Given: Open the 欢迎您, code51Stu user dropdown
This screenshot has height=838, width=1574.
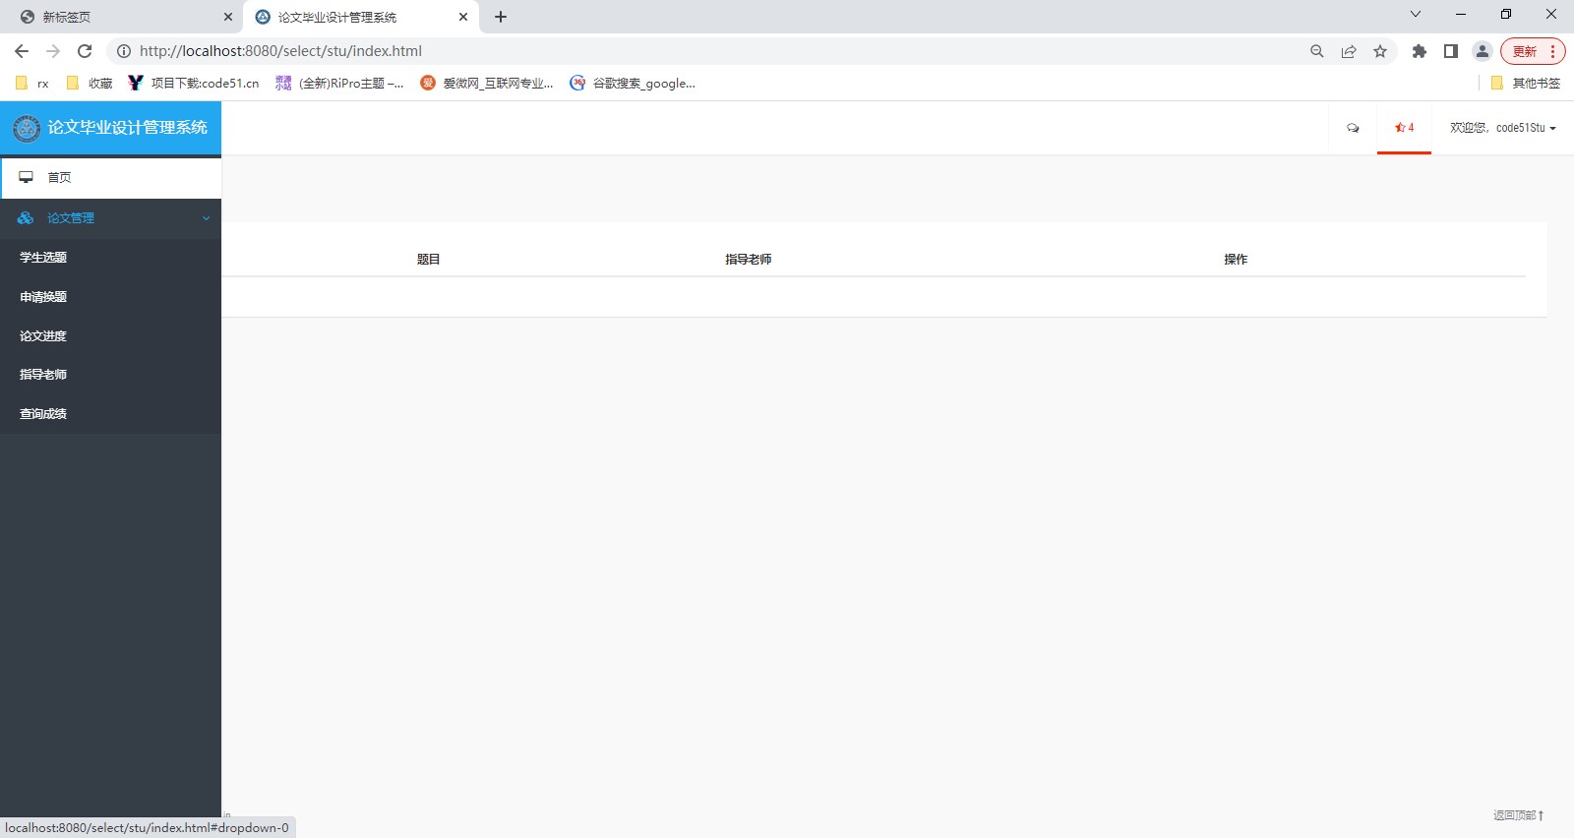Looking at the screenshot, I should [x=1502, y=128].
